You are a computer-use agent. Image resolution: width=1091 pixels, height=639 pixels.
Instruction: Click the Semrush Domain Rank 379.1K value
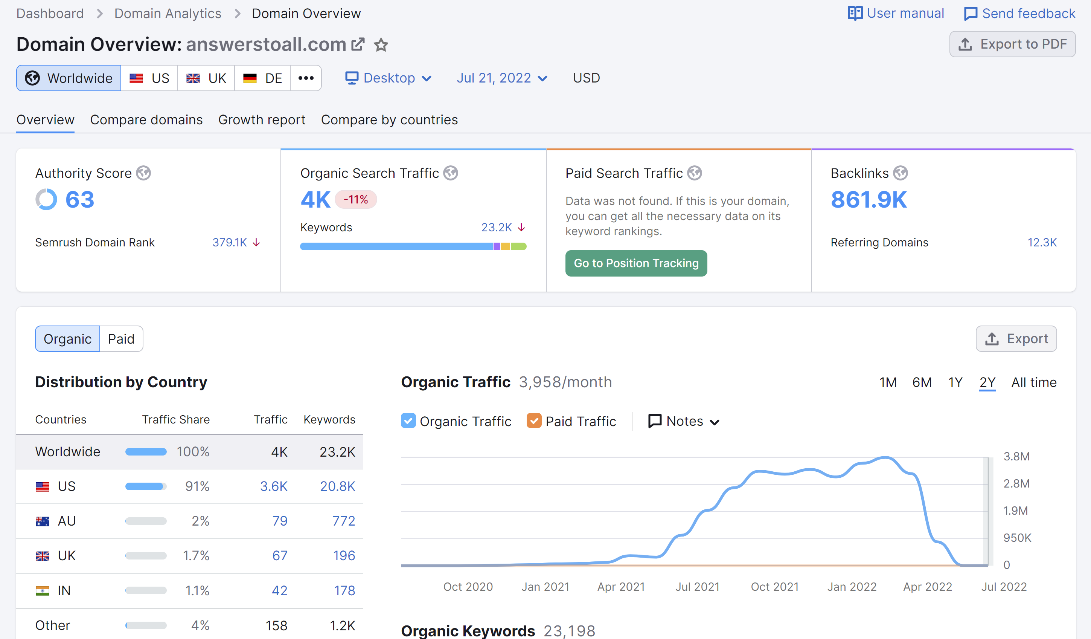(x=230, y=243)
